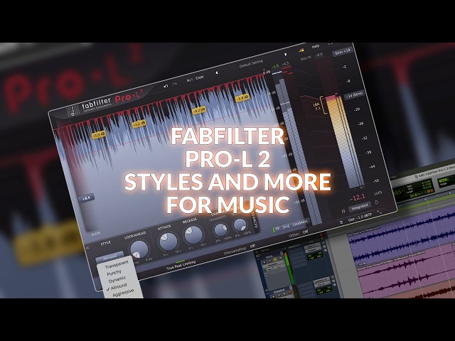Toggle True Peak Limiting
This screenshot has height=341, width=455.
pos(181,266)
